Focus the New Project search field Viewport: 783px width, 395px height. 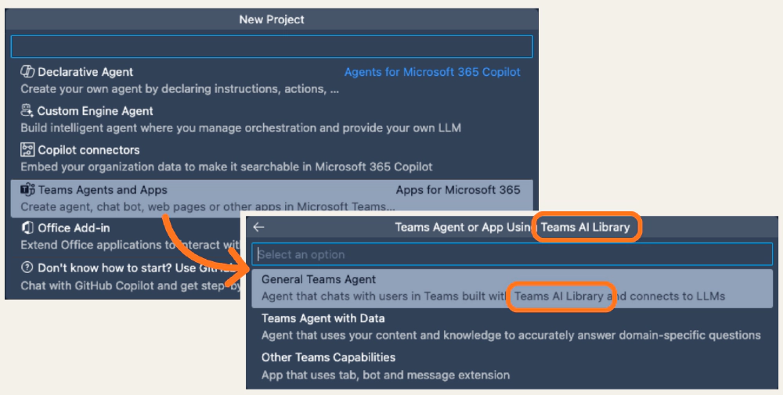coord(271,46)
